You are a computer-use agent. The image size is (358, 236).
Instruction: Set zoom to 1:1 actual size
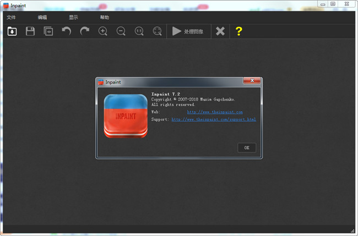click(x=139, y=31)
